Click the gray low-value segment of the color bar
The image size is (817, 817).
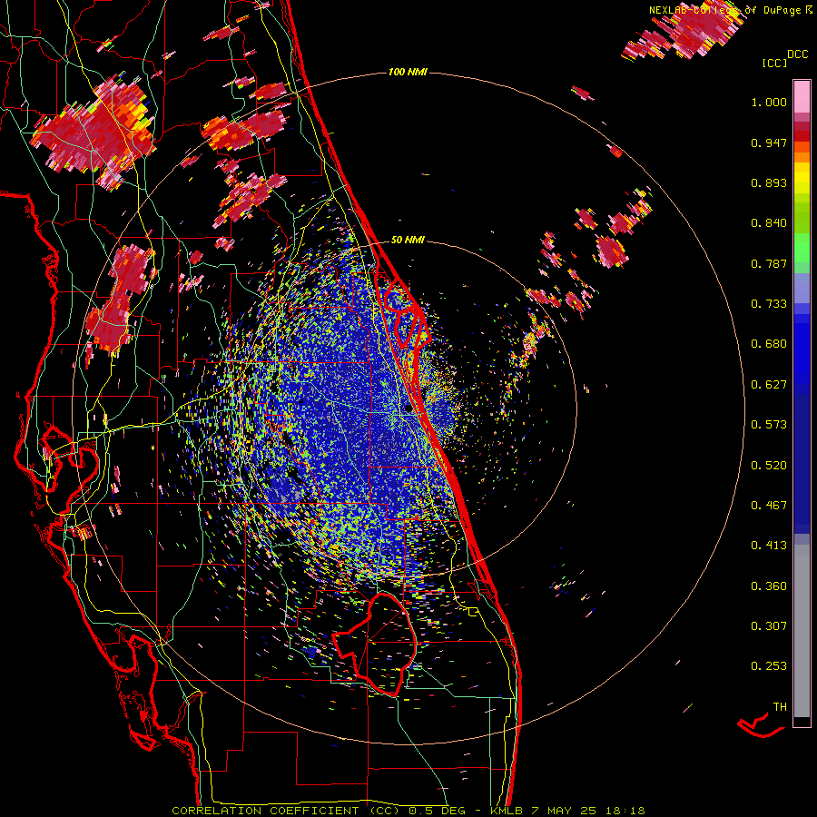pos(802,631)
